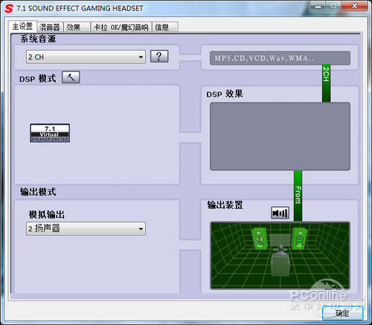Viewport: 372px width, 325px height.
Task: Click the 确定 confirm button
Action: [343, 313]
